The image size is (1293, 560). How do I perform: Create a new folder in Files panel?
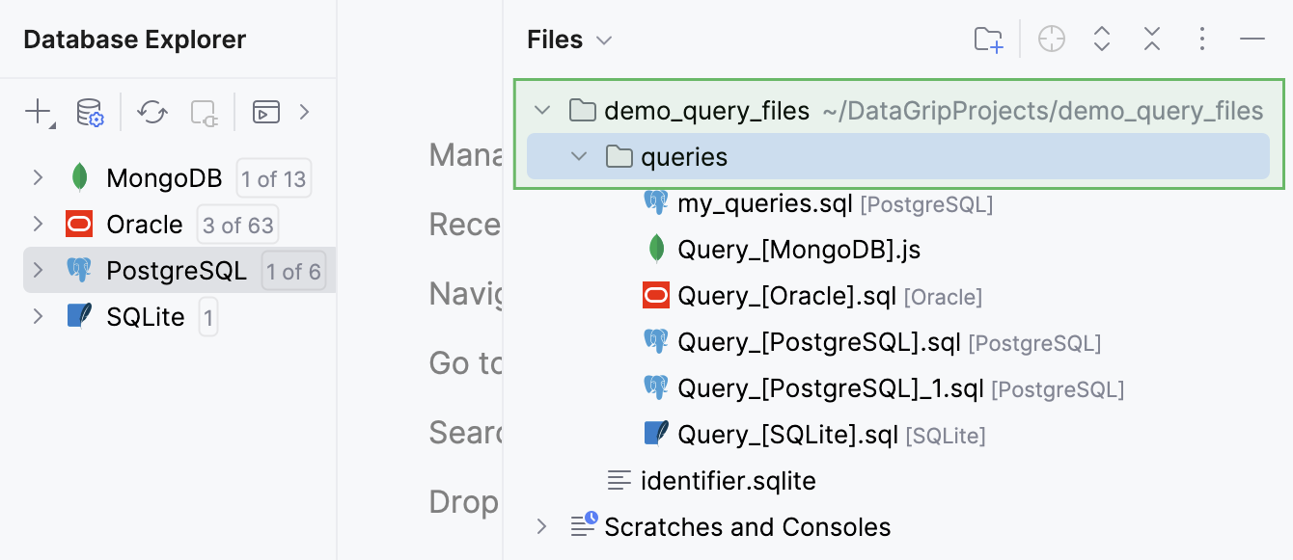point(987,39)
